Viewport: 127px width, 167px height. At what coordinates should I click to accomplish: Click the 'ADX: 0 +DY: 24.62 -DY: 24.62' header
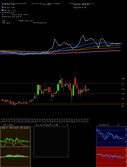15,128
